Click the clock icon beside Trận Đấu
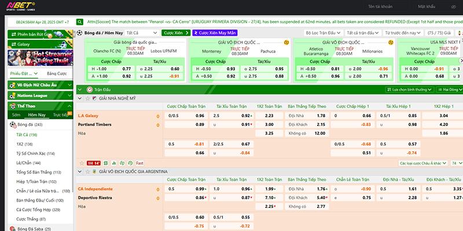Viewport: 463px width, 231px height. point(90,90)
